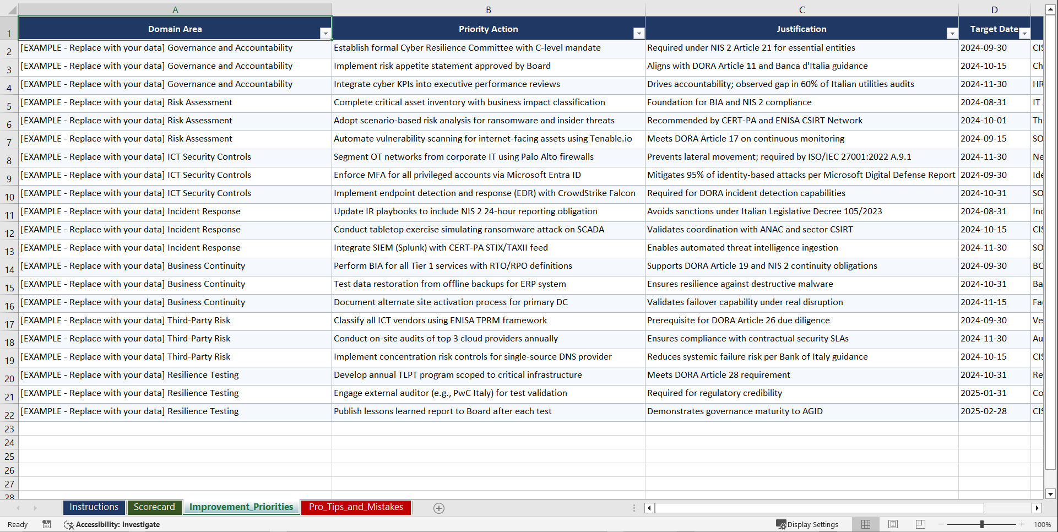Open Accessibility Investigate checker

point(112,524)
